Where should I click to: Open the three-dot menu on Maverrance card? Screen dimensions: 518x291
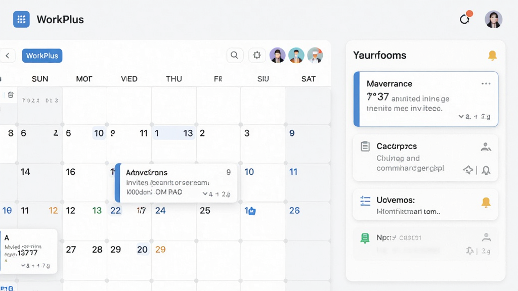pos(486,83)
